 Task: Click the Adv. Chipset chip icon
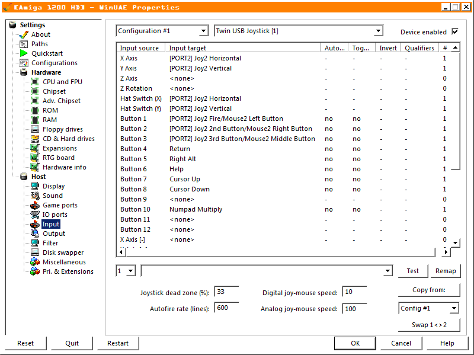point(35,101)
